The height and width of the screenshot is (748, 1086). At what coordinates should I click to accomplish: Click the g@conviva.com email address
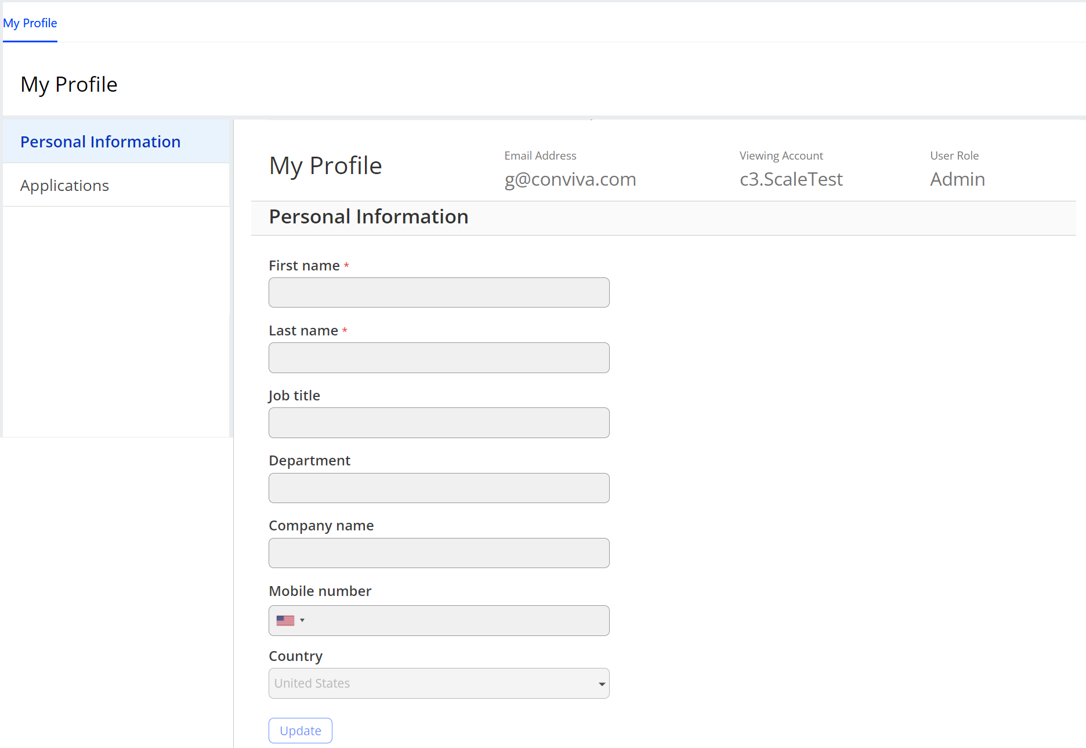pos(570,179)
